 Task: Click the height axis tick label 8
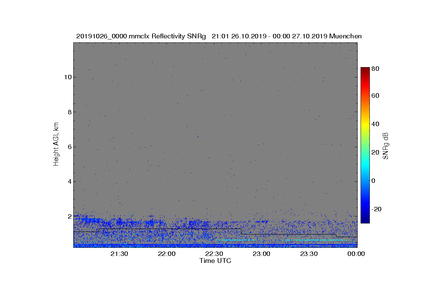click(69, 112)
